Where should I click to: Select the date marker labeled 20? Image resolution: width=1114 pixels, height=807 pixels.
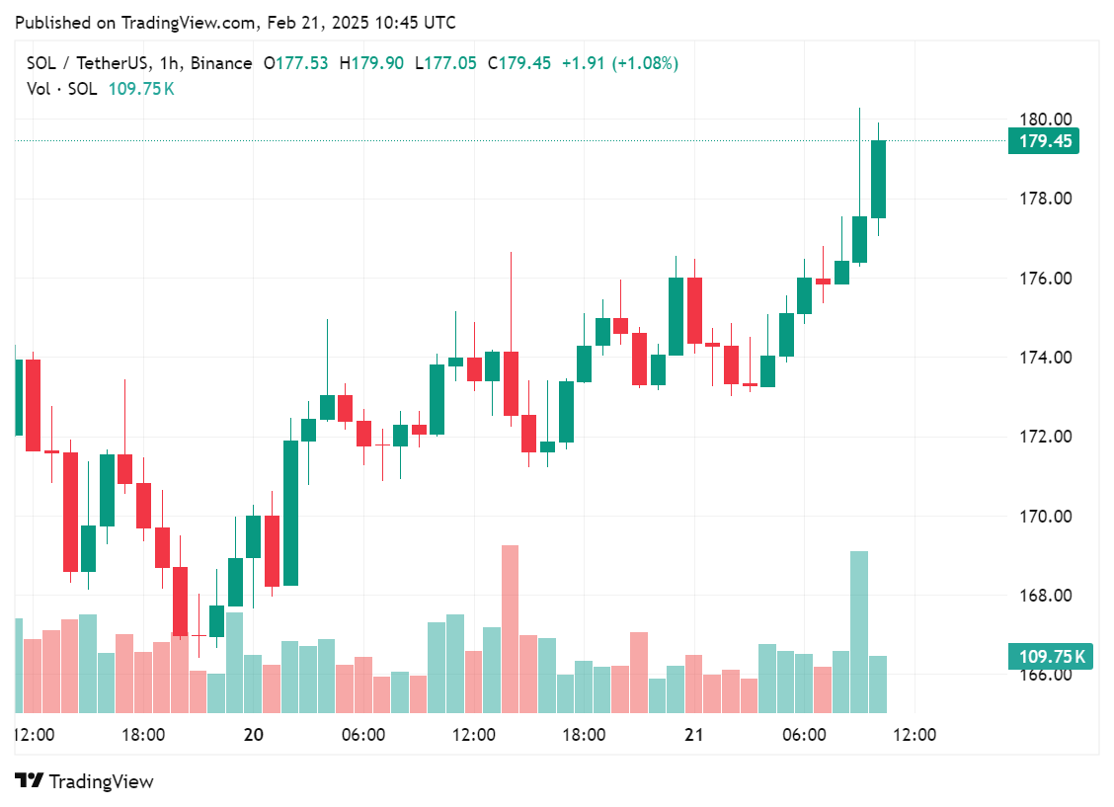pyautogui.click(x=254, y=735)
